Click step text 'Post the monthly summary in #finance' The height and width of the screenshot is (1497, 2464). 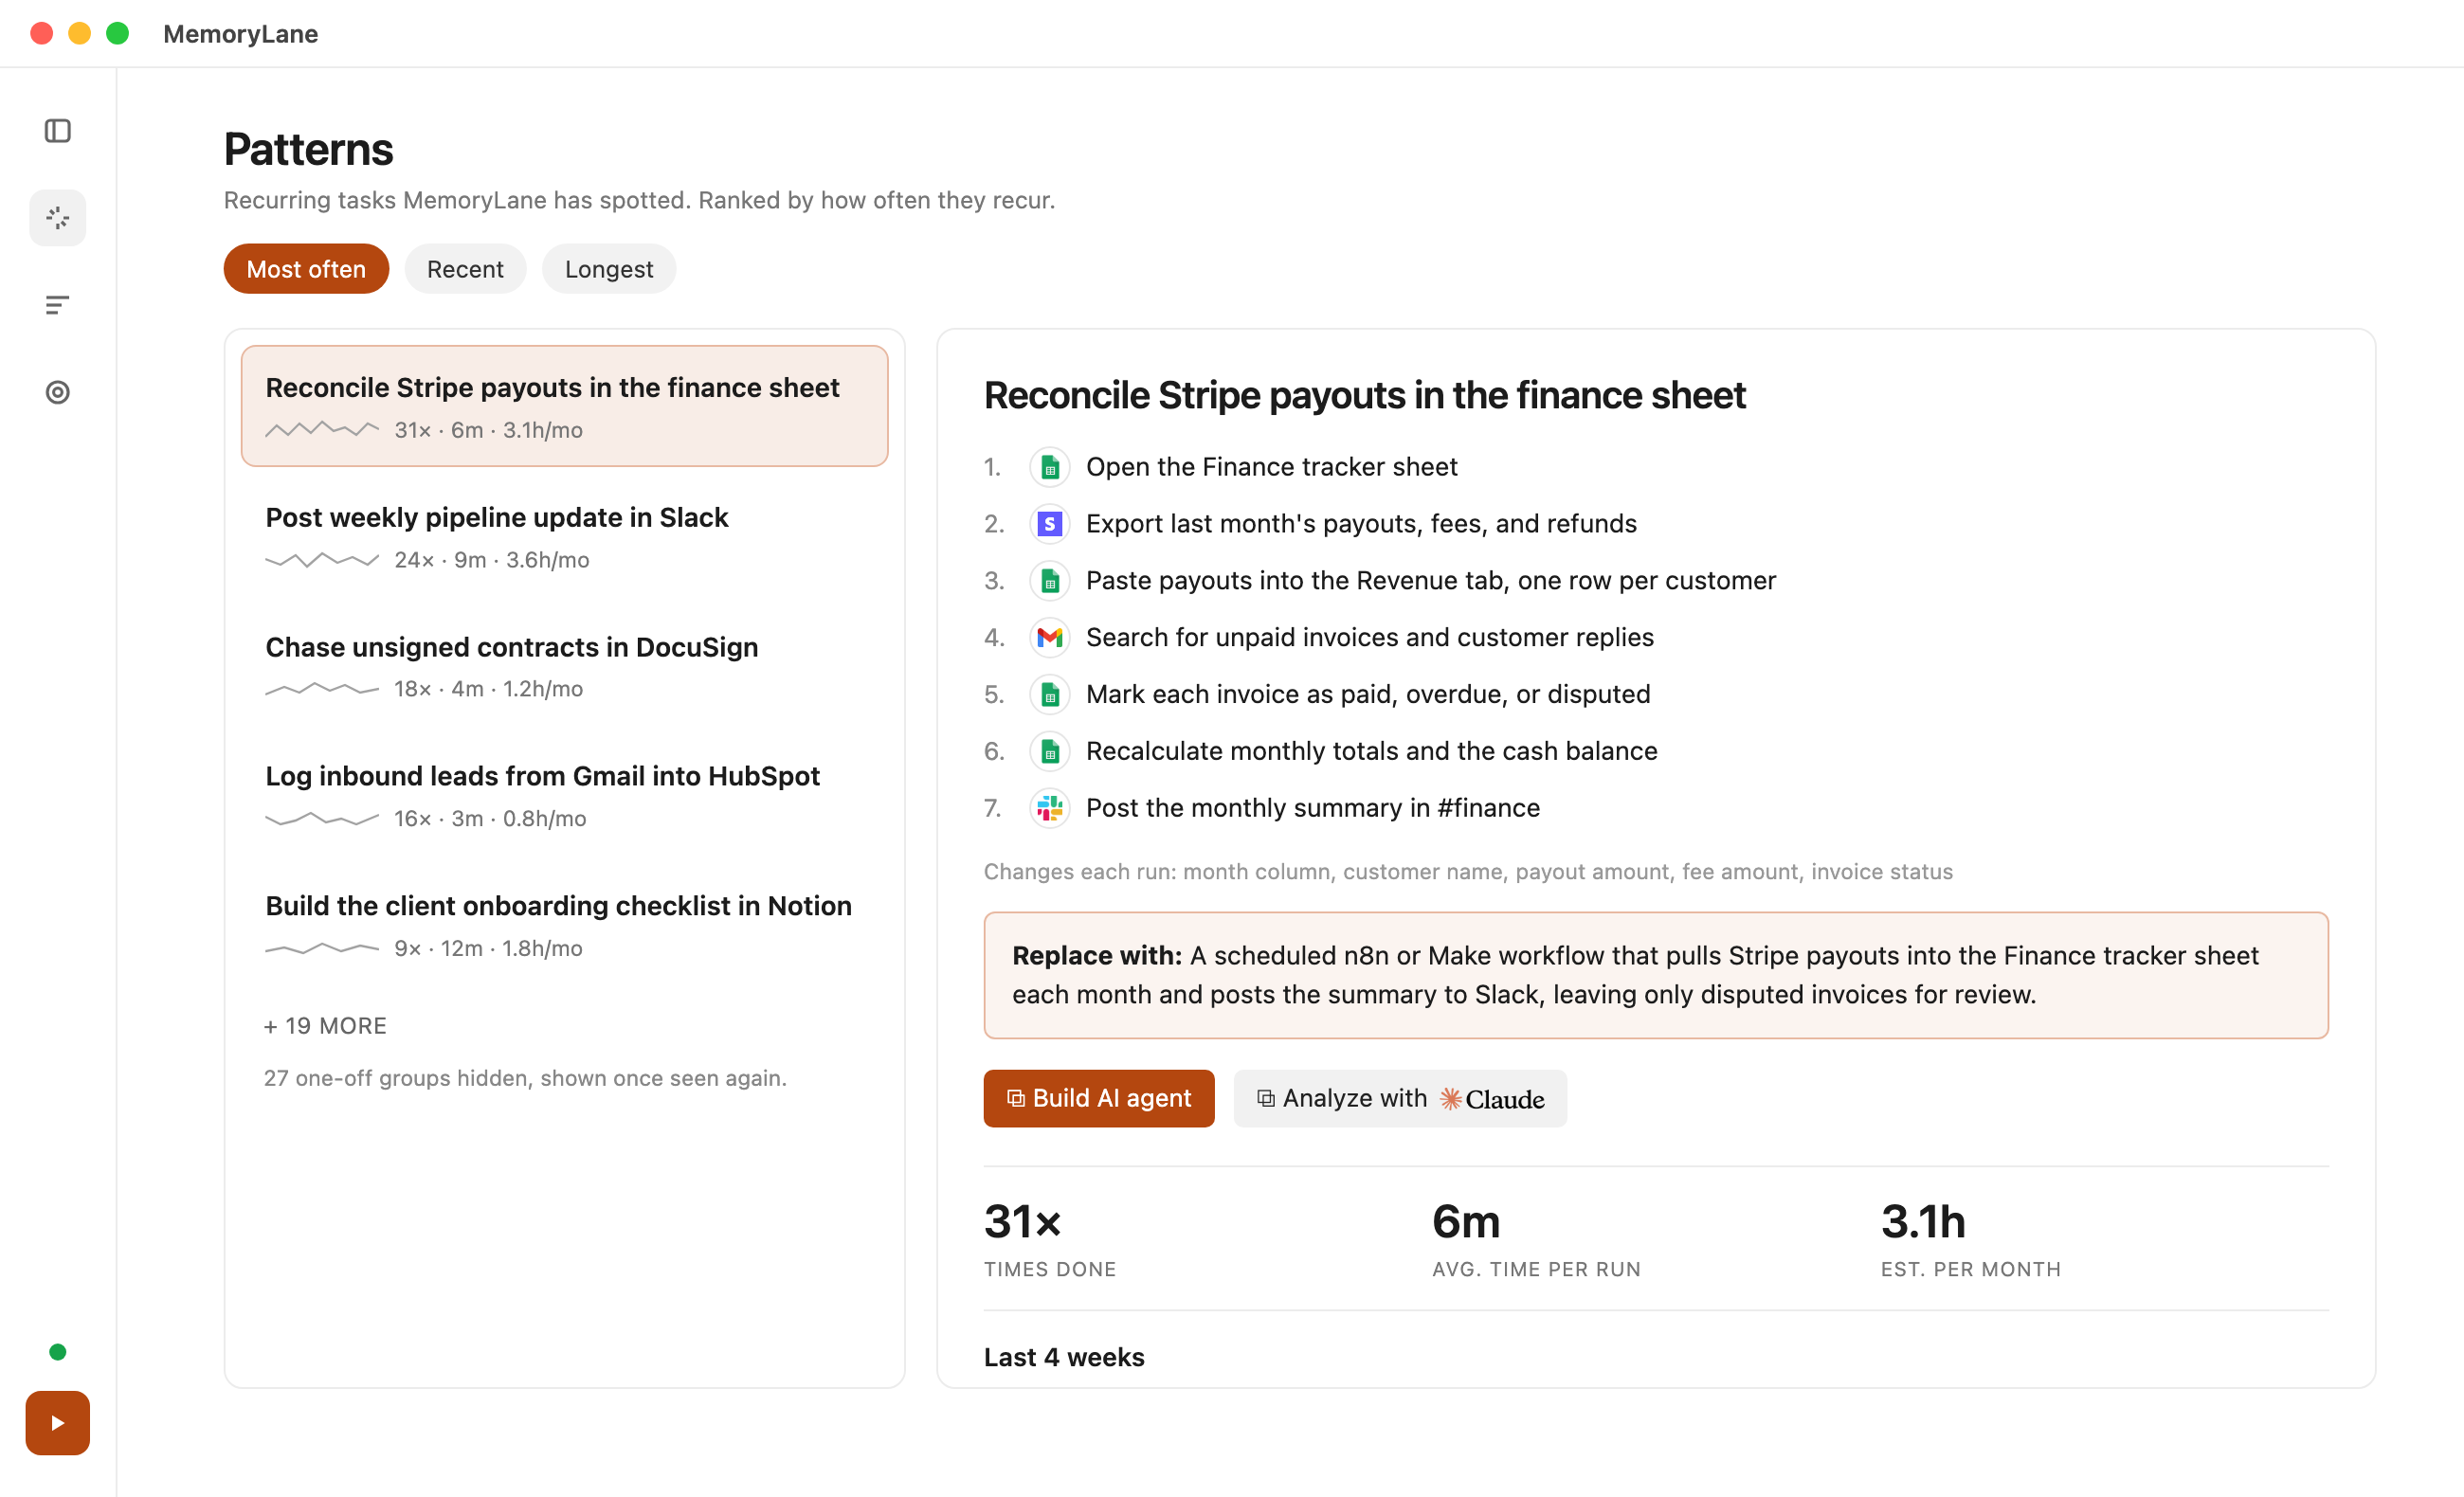pos(1313,808)
